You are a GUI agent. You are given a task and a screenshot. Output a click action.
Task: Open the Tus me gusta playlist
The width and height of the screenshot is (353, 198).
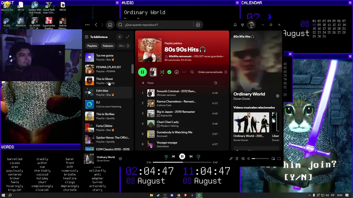pyautogui.click(x=108, y=57)
